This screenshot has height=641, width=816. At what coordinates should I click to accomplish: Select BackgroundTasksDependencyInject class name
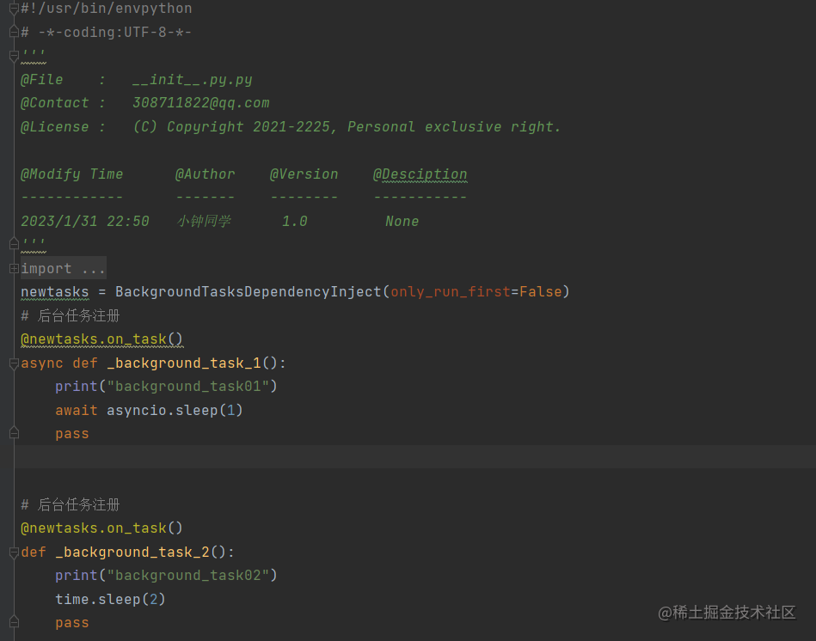coord(249,291)
